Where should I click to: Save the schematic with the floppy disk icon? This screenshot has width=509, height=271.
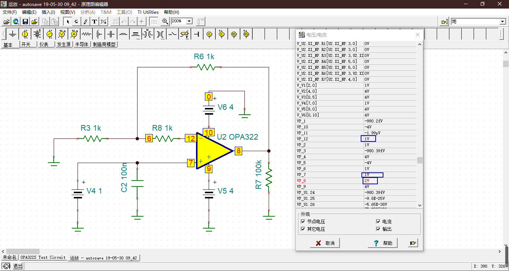click(25, 22)
